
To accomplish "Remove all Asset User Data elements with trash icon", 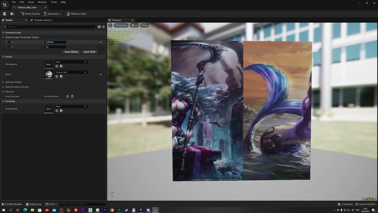I will 72,96.
